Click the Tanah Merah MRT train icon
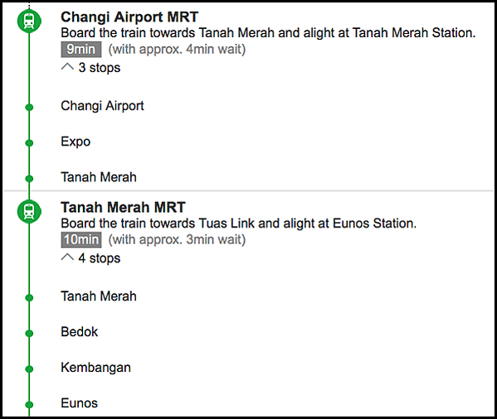Image resolution: width=497 pixels, height=419 pixels. click(29, 211)
